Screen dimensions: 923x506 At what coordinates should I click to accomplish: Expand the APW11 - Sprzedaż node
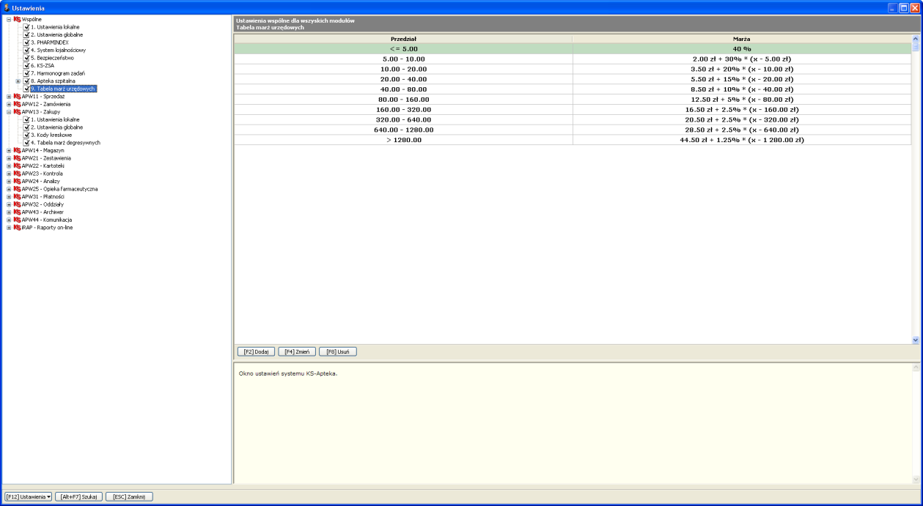[9, 97]
